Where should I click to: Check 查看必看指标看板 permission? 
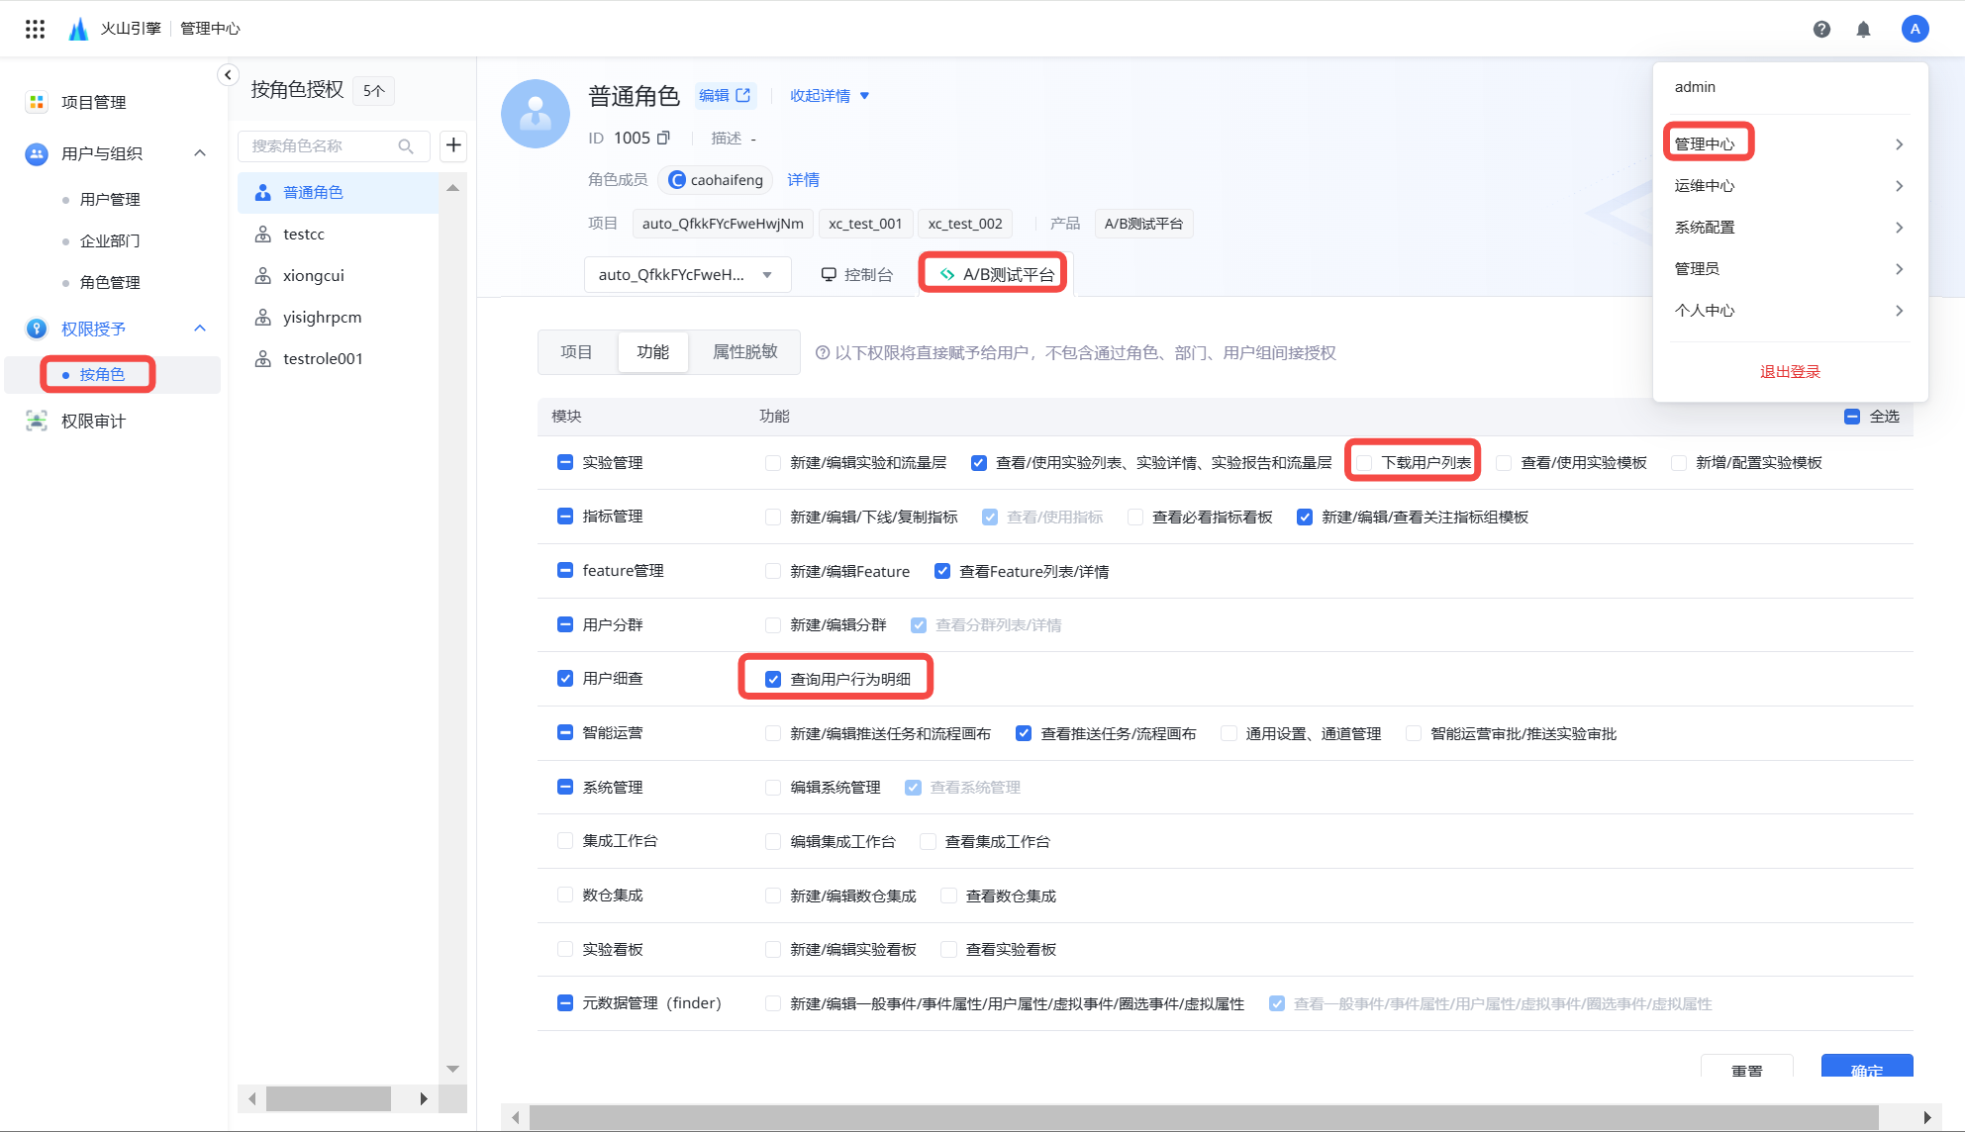(1135, 517)
